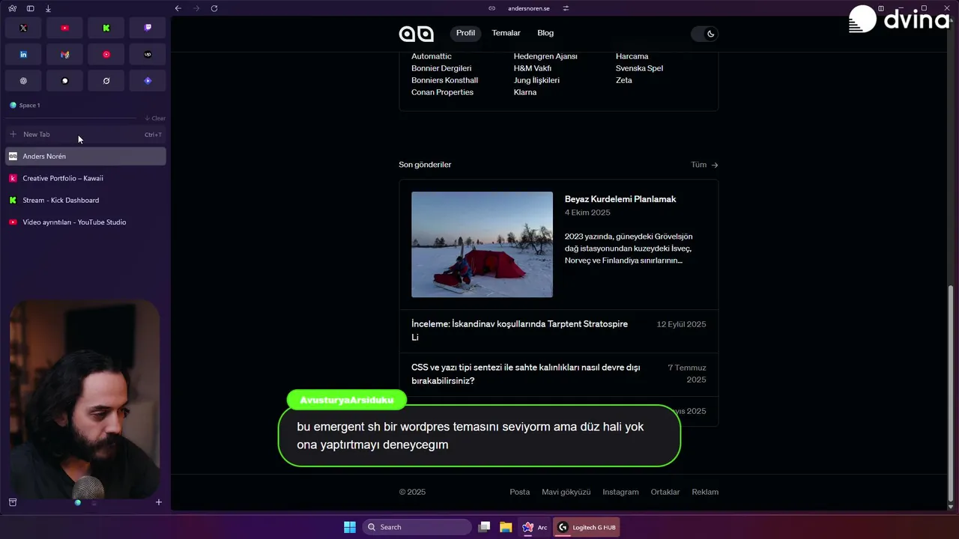
Task: Switch to Creative Portfolio – Kawaii tab
Action: point(85,178)
